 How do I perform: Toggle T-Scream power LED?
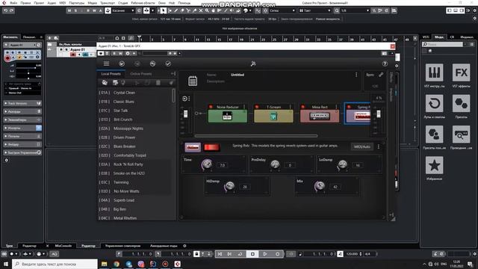point(257,107)
